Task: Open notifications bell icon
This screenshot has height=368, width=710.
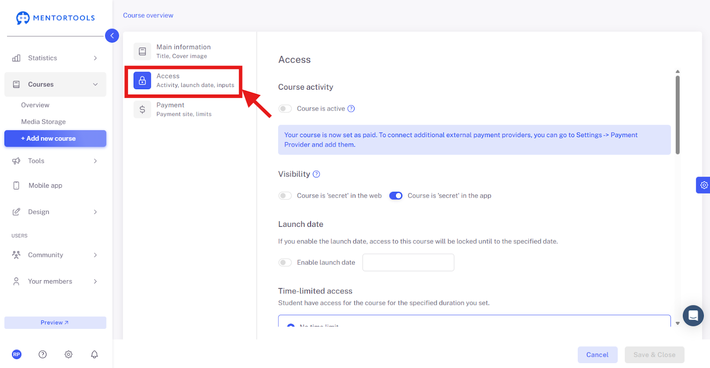Action: point(95,354)
